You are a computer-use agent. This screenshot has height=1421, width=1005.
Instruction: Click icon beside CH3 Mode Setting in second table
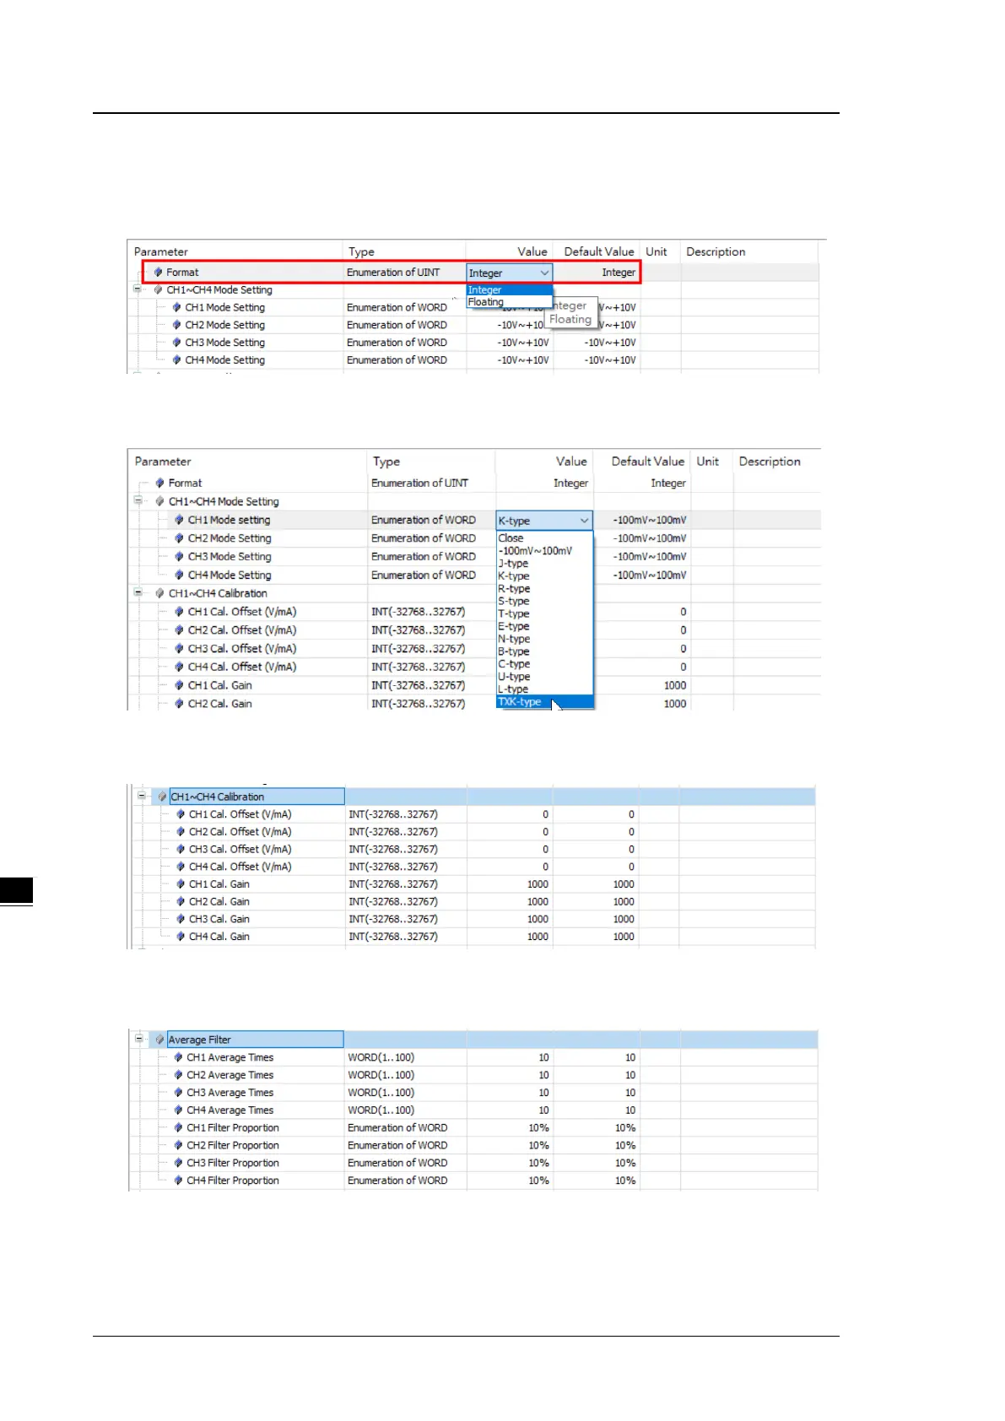tap(179, 557)
